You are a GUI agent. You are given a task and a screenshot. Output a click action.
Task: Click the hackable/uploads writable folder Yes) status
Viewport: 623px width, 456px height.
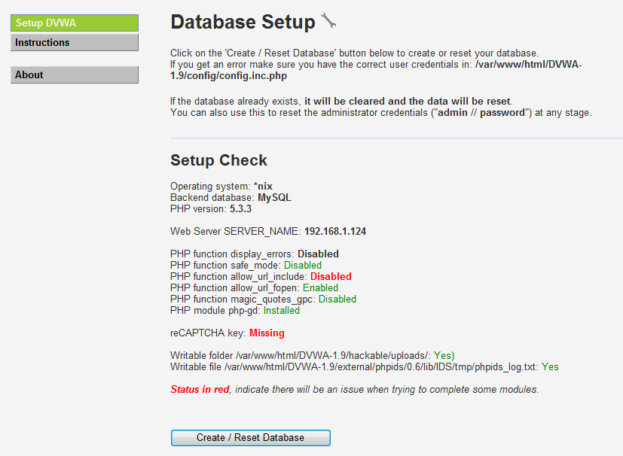pos(444,356)
